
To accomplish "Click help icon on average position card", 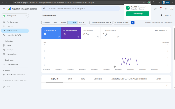I will tap(118, 37).
